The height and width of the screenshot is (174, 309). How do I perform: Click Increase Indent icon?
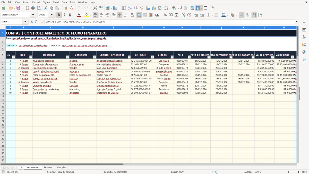[x=196, y=15]
